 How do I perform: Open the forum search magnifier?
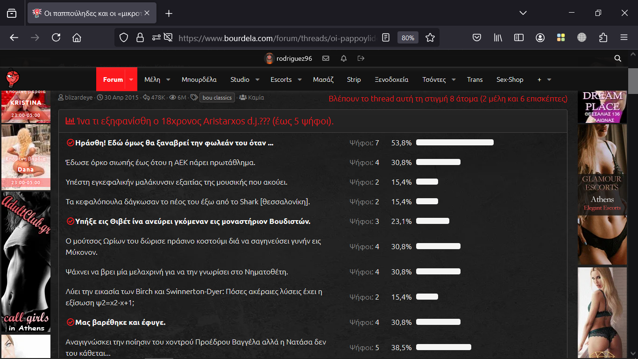point(618,58)
